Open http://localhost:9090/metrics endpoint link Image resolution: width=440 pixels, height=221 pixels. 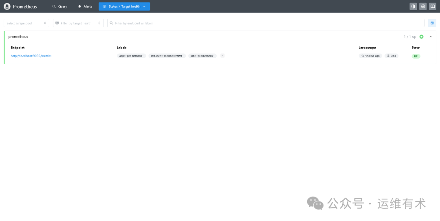31,56
